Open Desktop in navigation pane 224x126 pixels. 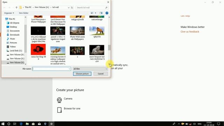click(x=13, y=27)
